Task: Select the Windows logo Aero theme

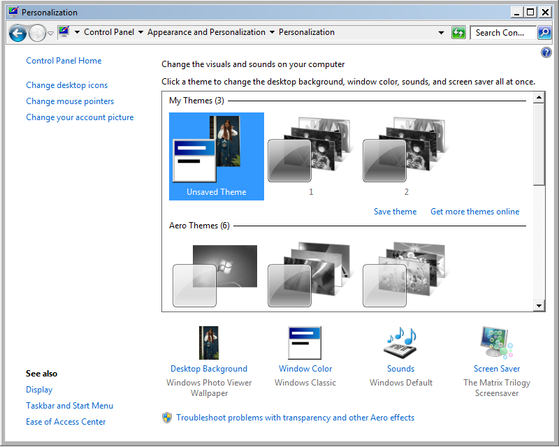Action: tap(215, 276)
